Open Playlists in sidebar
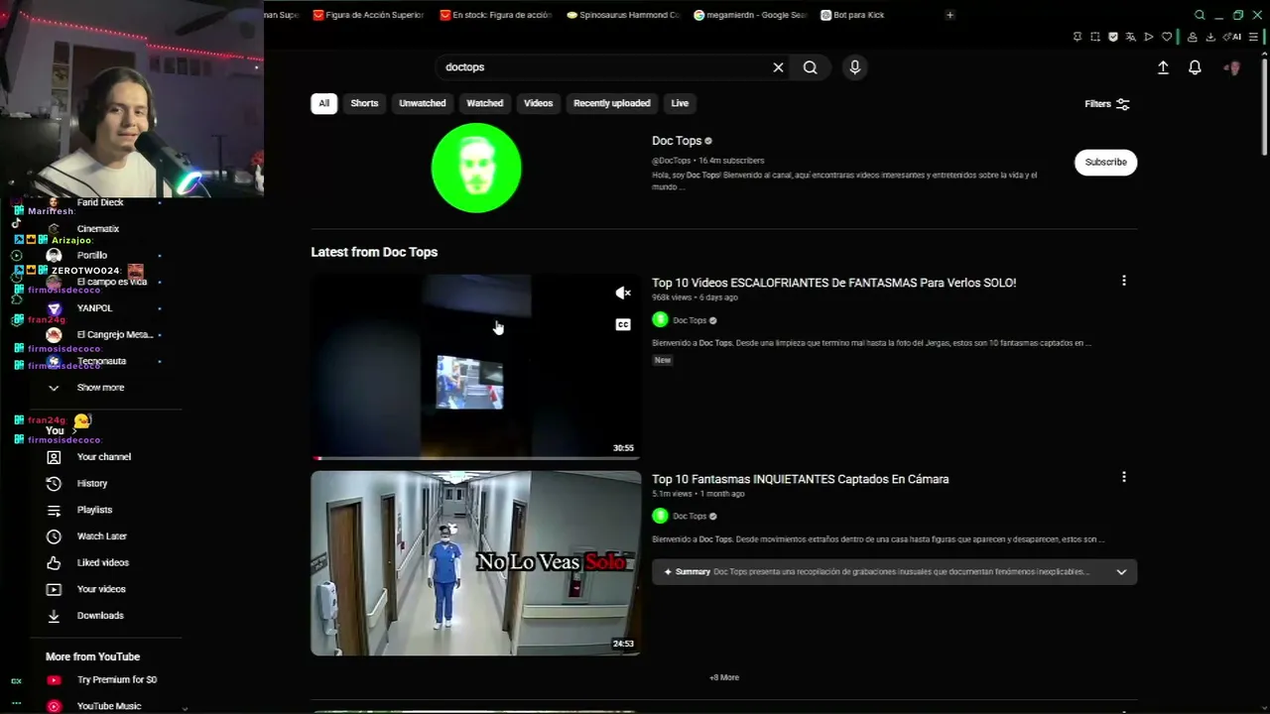Image resolution: width=1270 pixels, height=714 pixels. click(94, 510)
